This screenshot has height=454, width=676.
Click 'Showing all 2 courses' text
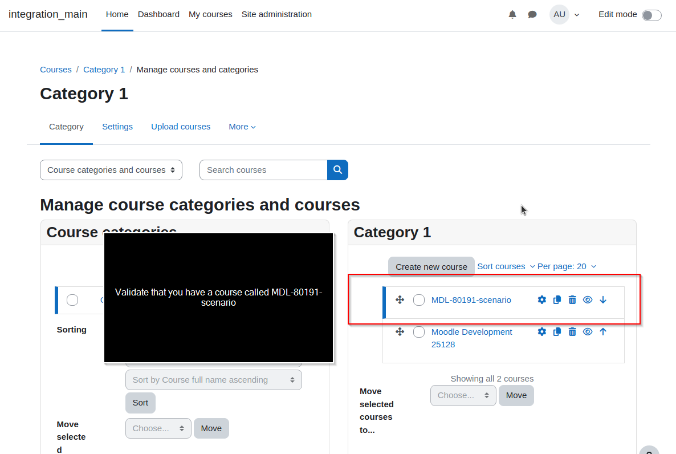(x=492, y=379)
